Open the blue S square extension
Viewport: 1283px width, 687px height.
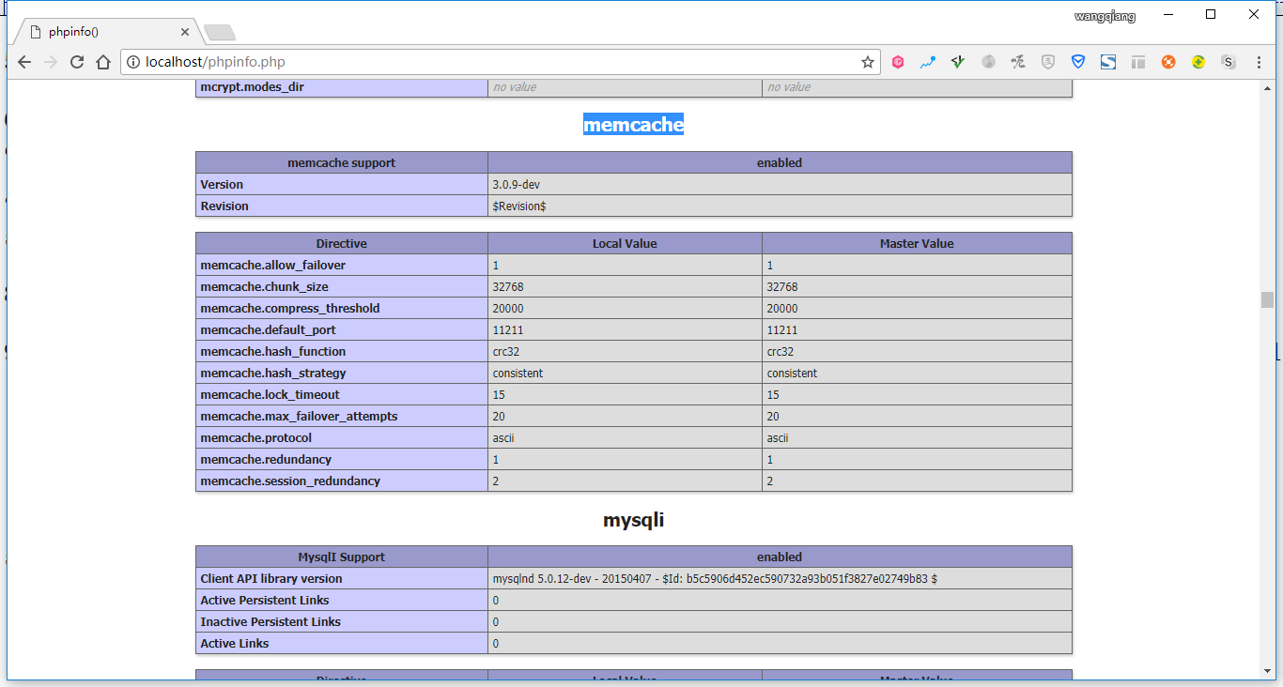click(x=1108, y=62)
